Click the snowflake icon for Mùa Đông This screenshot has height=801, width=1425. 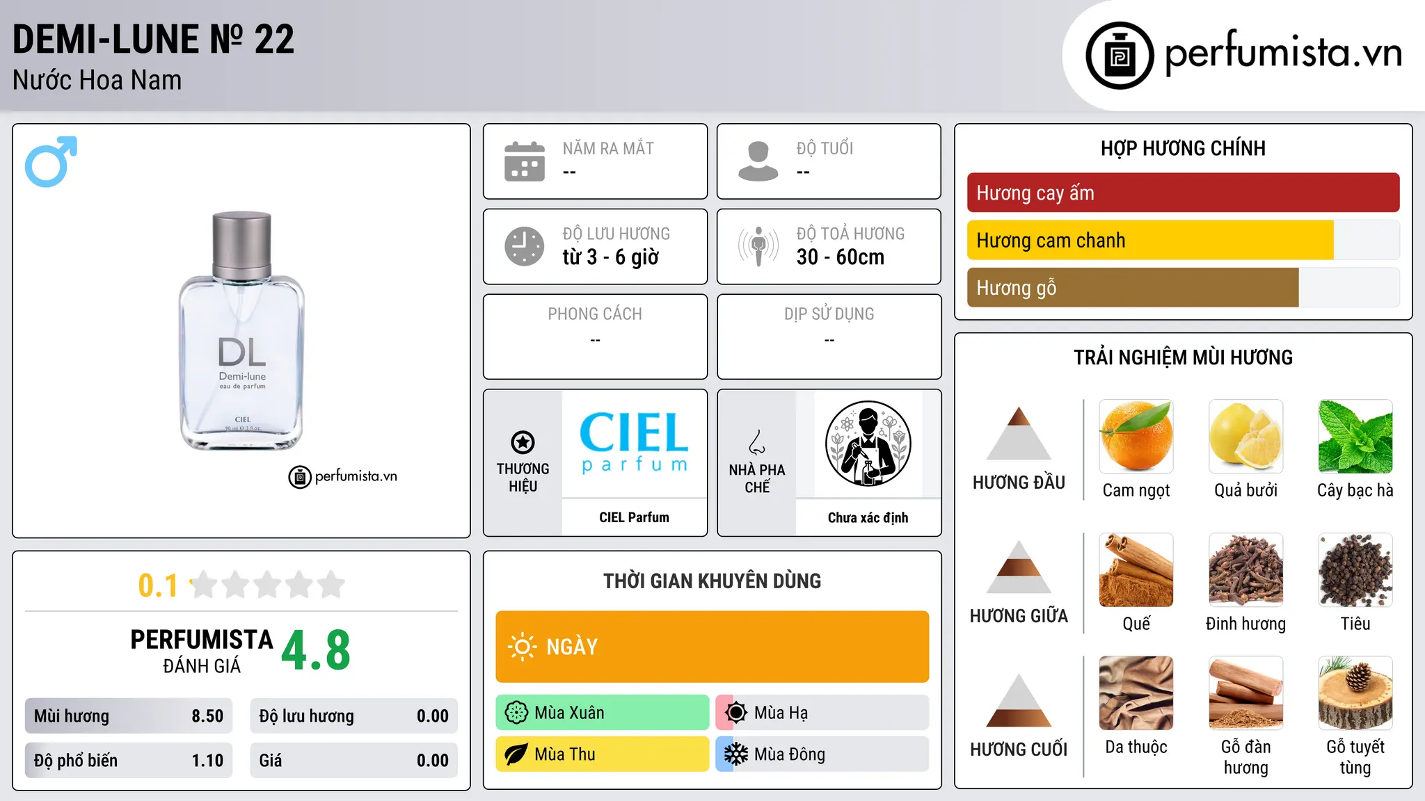point(736,754)
